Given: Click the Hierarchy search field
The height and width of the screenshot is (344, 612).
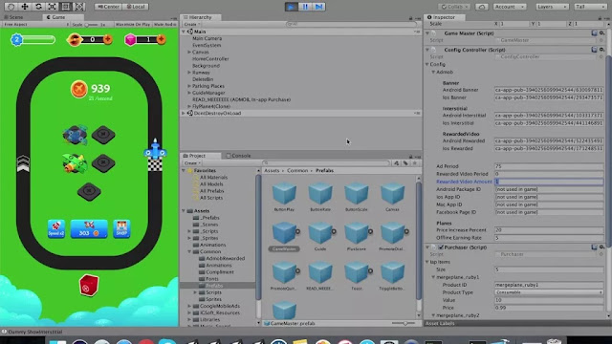Looking at the screenshot, I should (351, 24).
